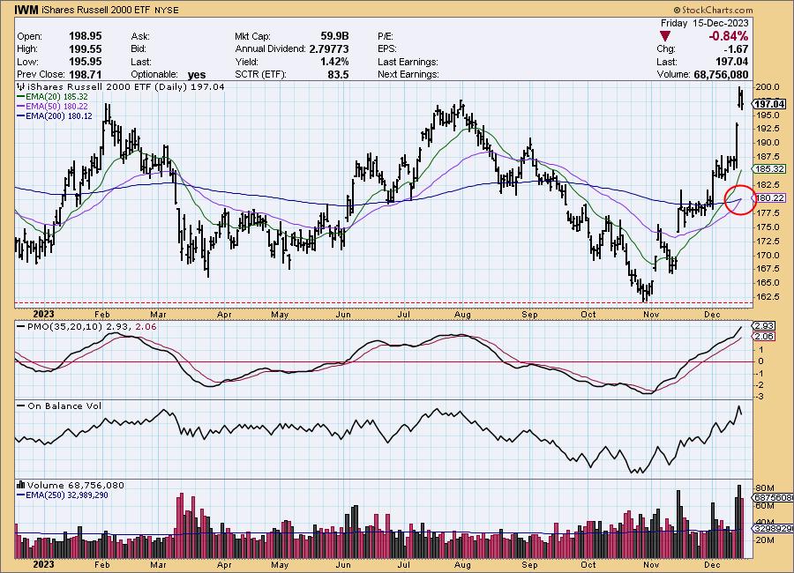Click the EMA(20) 185.32 legend entry
Viewport: 794px width, 573px height.
point(56,96)
